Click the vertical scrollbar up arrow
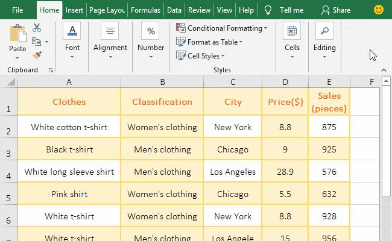Image resolution: width=392 pixels, height=241 pixels. pos(386,81)
